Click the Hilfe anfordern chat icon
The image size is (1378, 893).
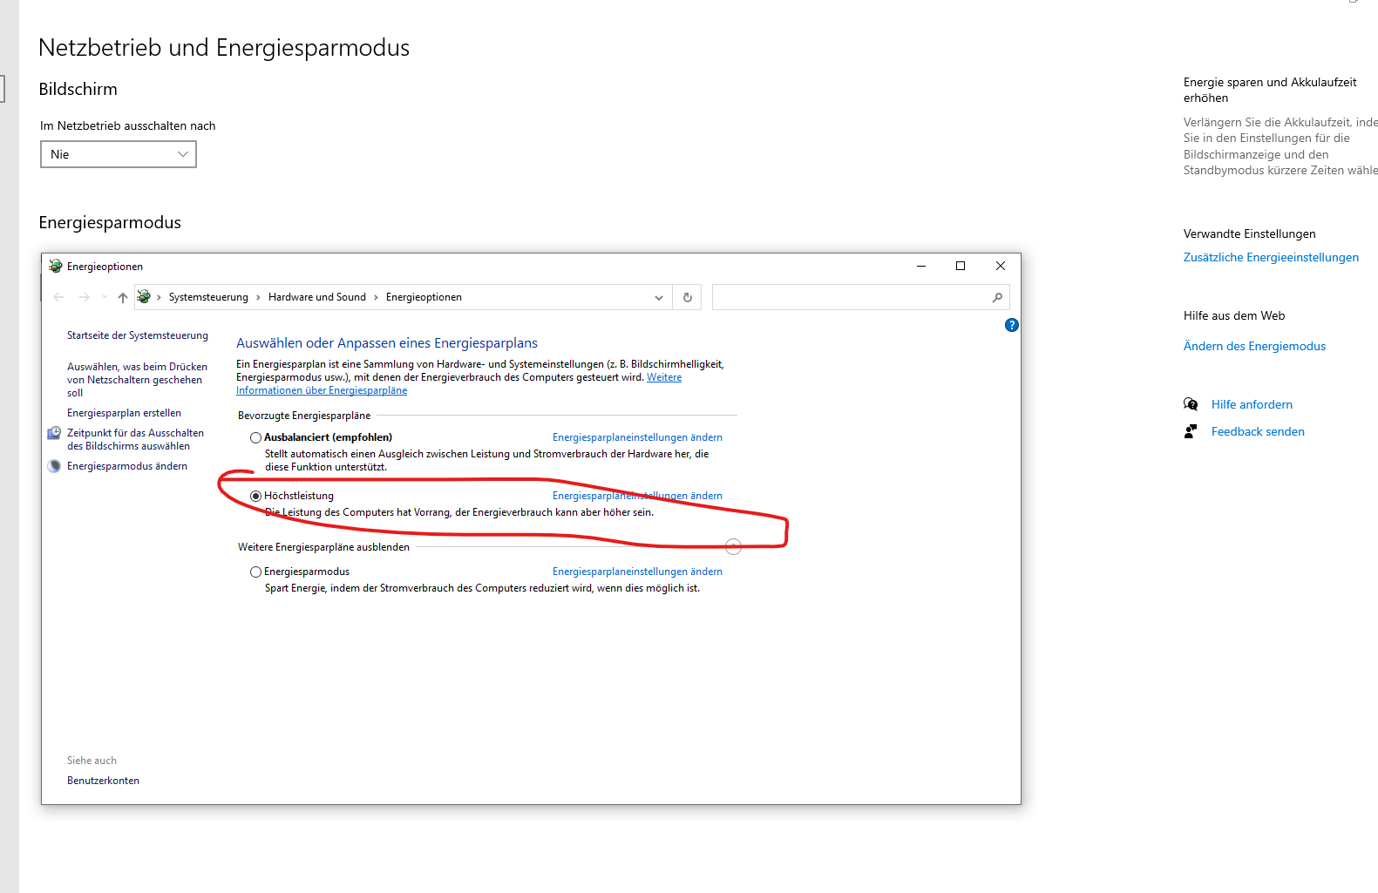(x=1191, y=404)
